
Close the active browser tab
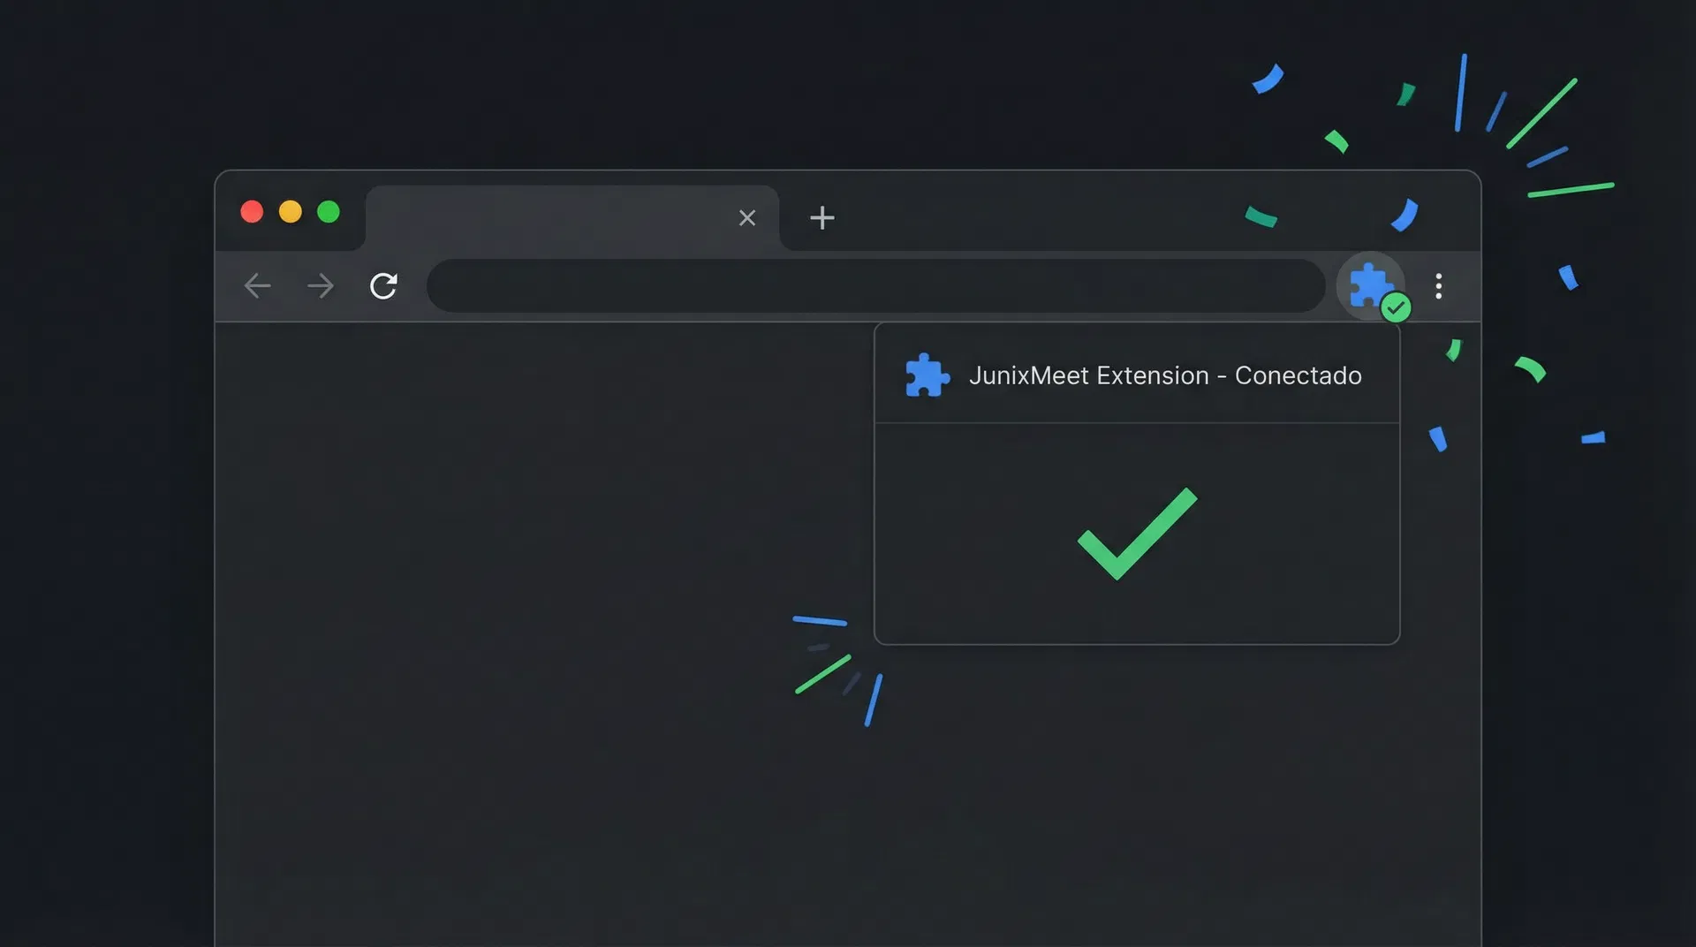point(747,217)
